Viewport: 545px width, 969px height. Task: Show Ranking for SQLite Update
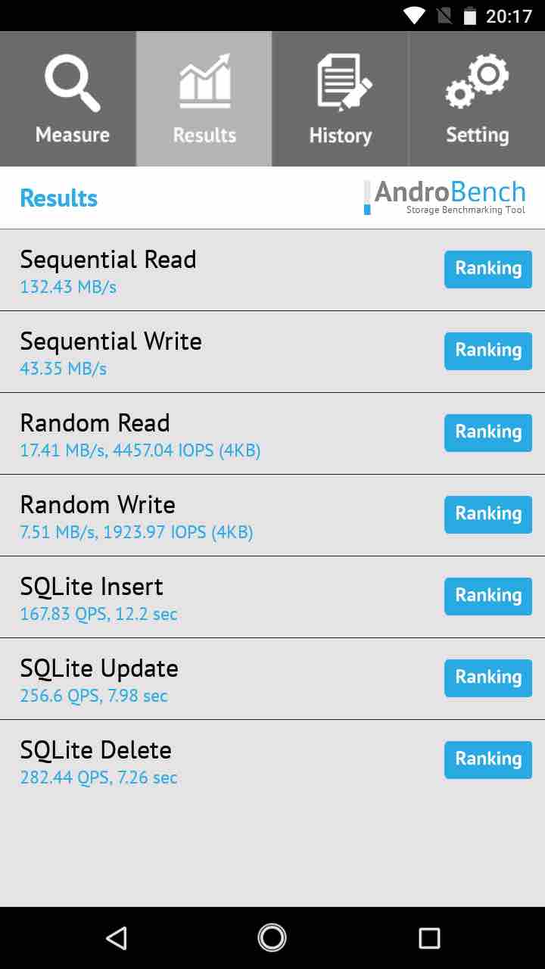pos(487,678)
